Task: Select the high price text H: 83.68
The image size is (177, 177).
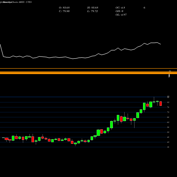Action: coord(93,8)
